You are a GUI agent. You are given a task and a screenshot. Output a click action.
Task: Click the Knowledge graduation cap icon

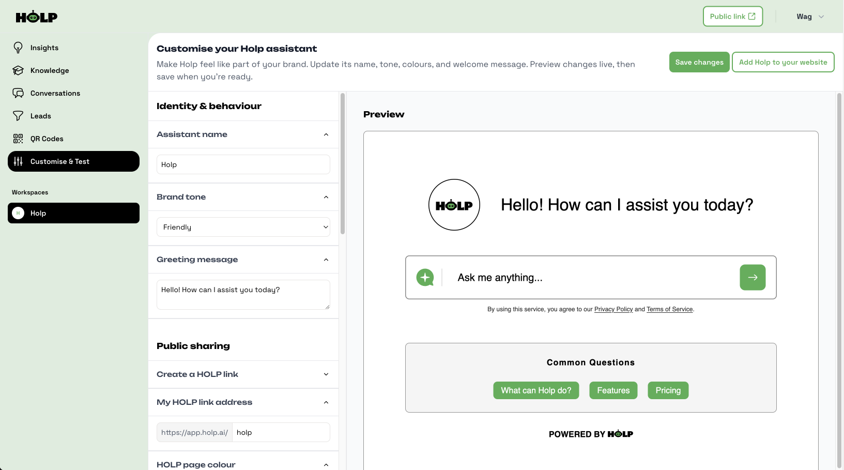[18, 70]
